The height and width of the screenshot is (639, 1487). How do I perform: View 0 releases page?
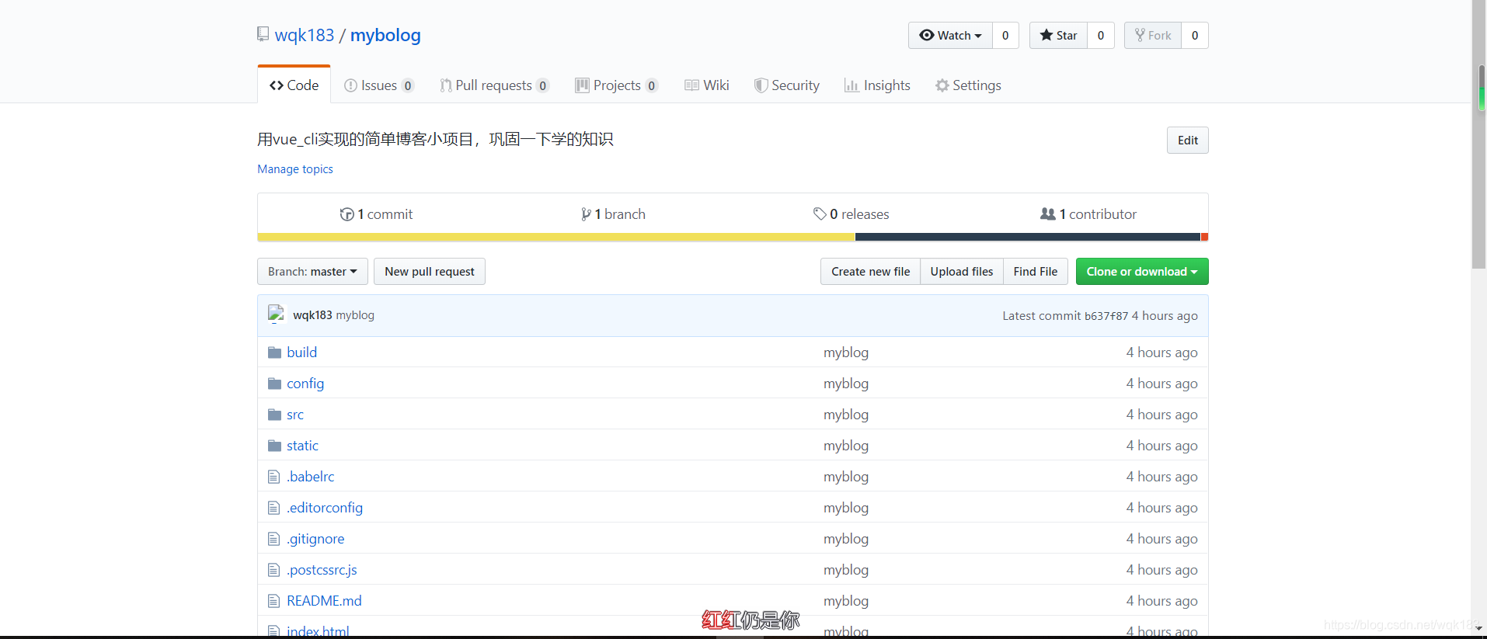tap(851, 214)
